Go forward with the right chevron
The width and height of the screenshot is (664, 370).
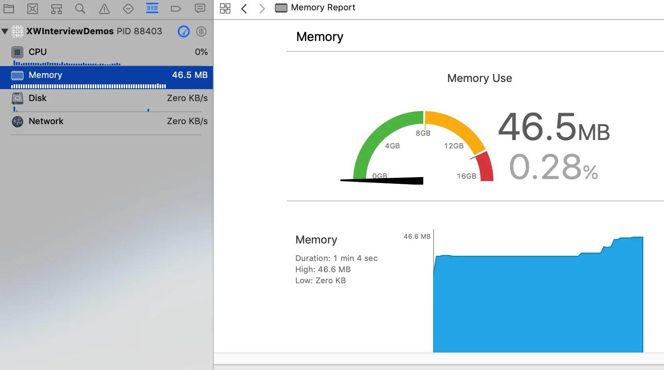262,8
